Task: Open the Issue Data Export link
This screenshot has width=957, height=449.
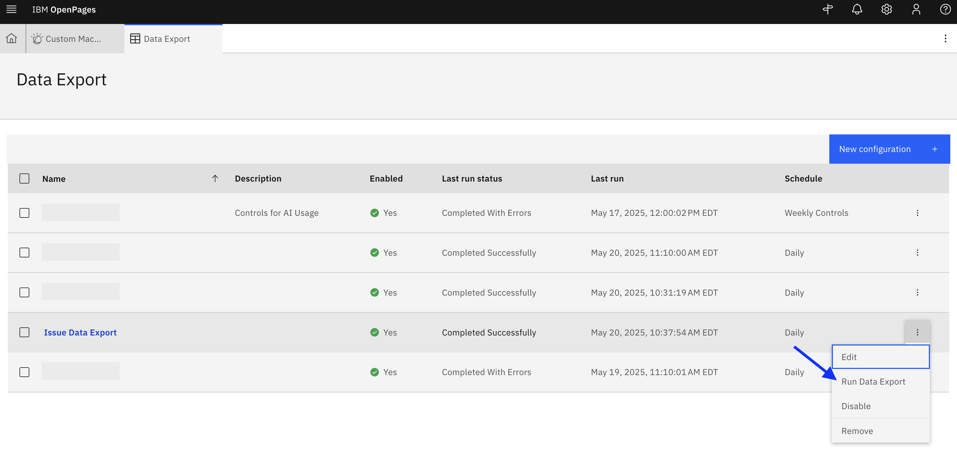Action: pos(80,333)
